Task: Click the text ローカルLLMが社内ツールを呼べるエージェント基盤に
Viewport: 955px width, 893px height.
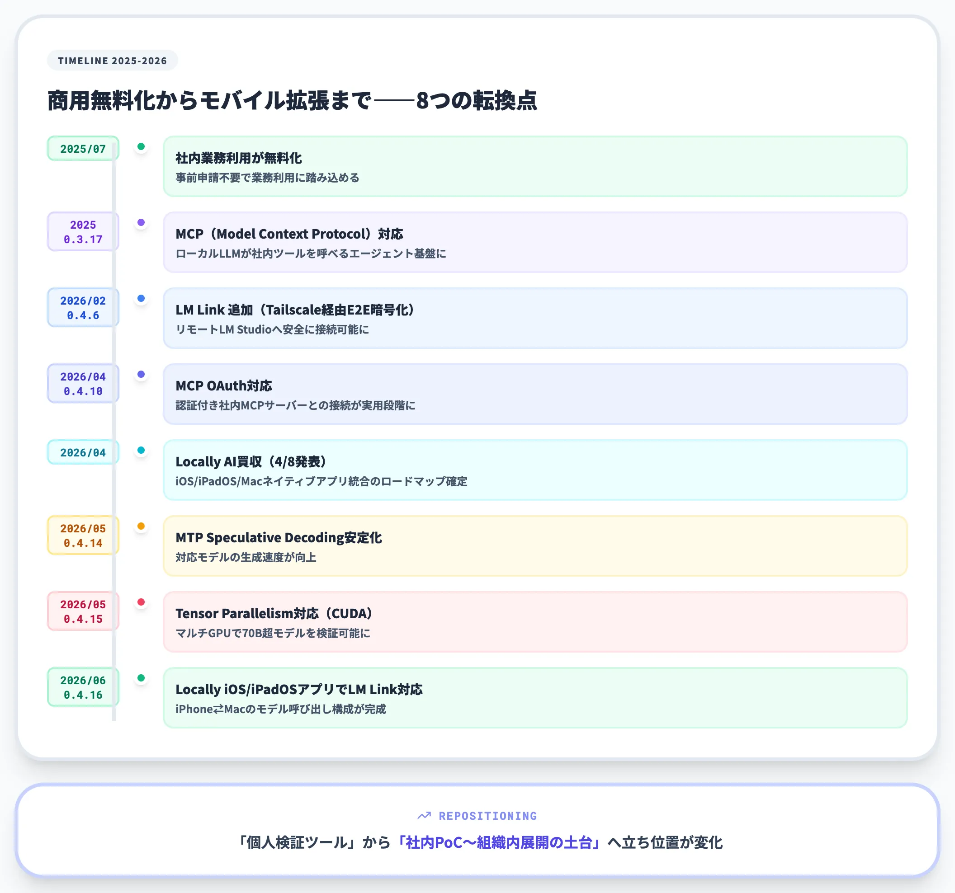Action: 311,254
